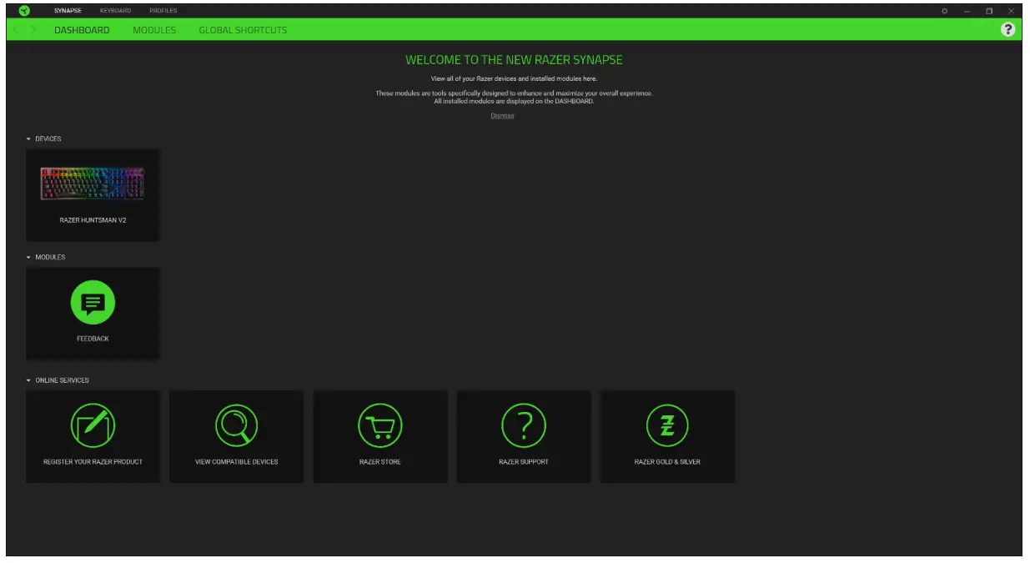Click View Compatible Devices label
This screenshot has height=563, width=1030.
(x=237, y=461)
